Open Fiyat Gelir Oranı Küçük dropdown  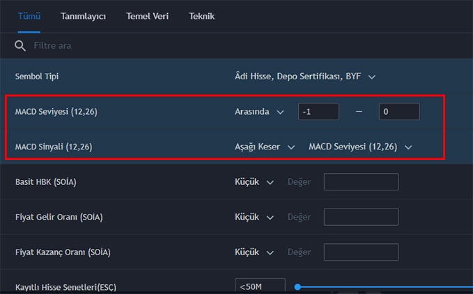click(x=255, y=217)
